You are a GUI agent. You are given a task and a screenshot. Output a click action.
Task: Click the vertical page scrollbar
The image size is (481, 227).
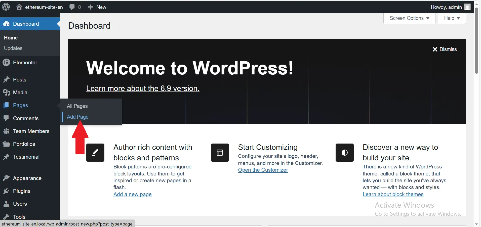tap(476, 40)
